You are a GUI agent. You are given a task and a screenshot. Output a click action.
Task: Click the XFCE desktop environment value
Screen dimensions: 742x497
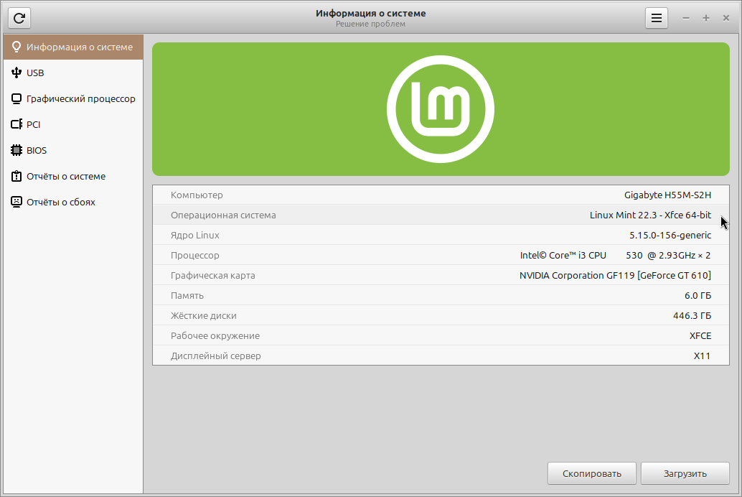(x=700, y=336)
